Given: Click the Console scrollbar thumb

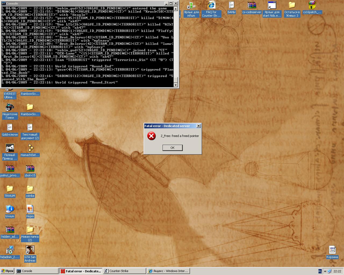Looking at the screenshot, I should tap(176, 80).
